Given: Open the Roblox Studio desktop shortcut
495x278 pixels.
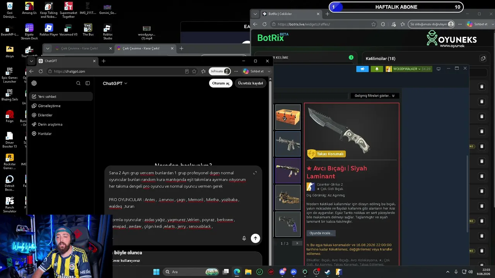Looking at the screenshot, I should pos(108,32).
